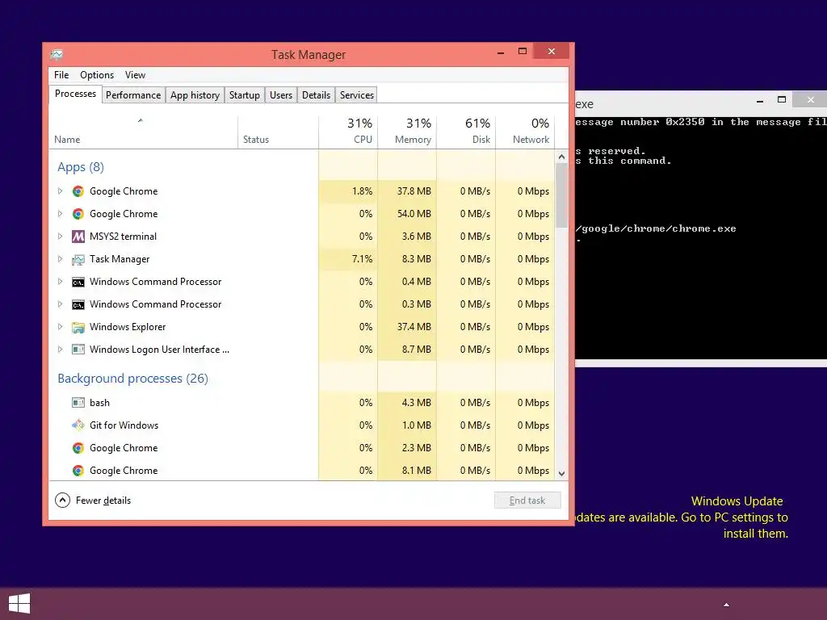Click the Task Manager title bar icon
This screenshot has height=620, width=827.
57,54
